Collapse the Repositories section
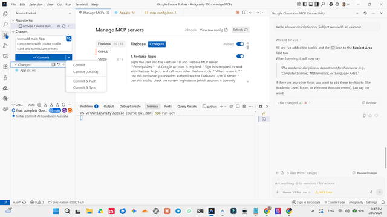 click(13, 20)
